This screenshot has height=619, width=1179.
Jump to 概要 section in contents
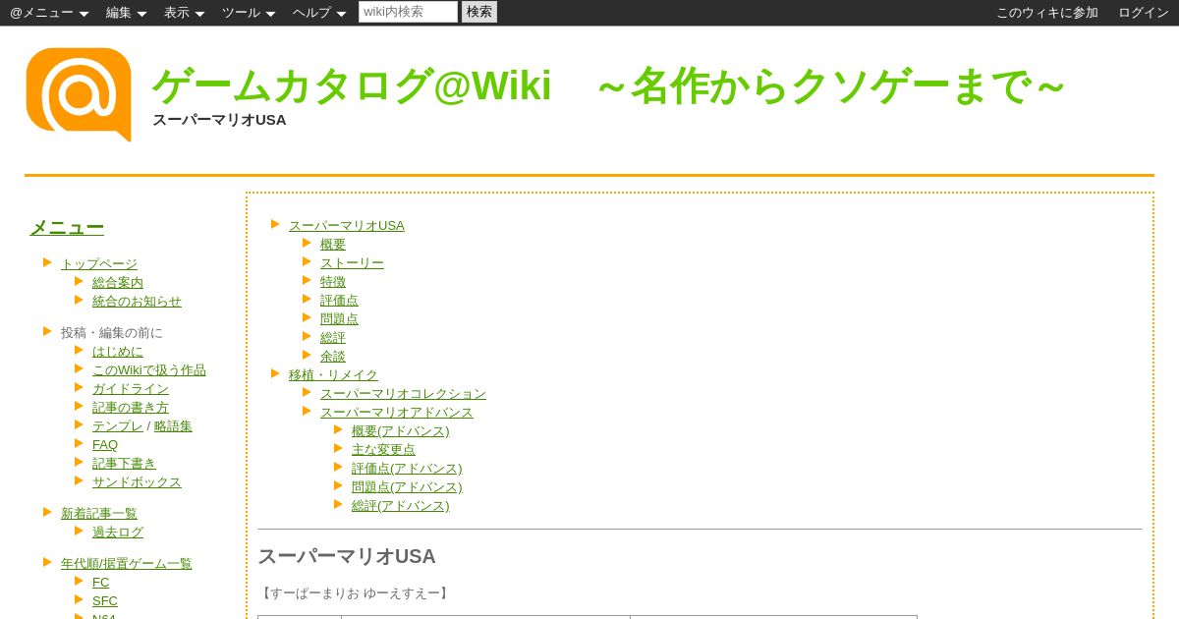pos(333,244)
